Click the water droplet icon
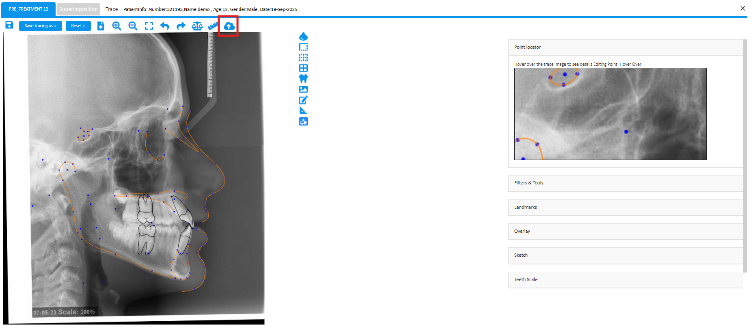 (303, 37)
